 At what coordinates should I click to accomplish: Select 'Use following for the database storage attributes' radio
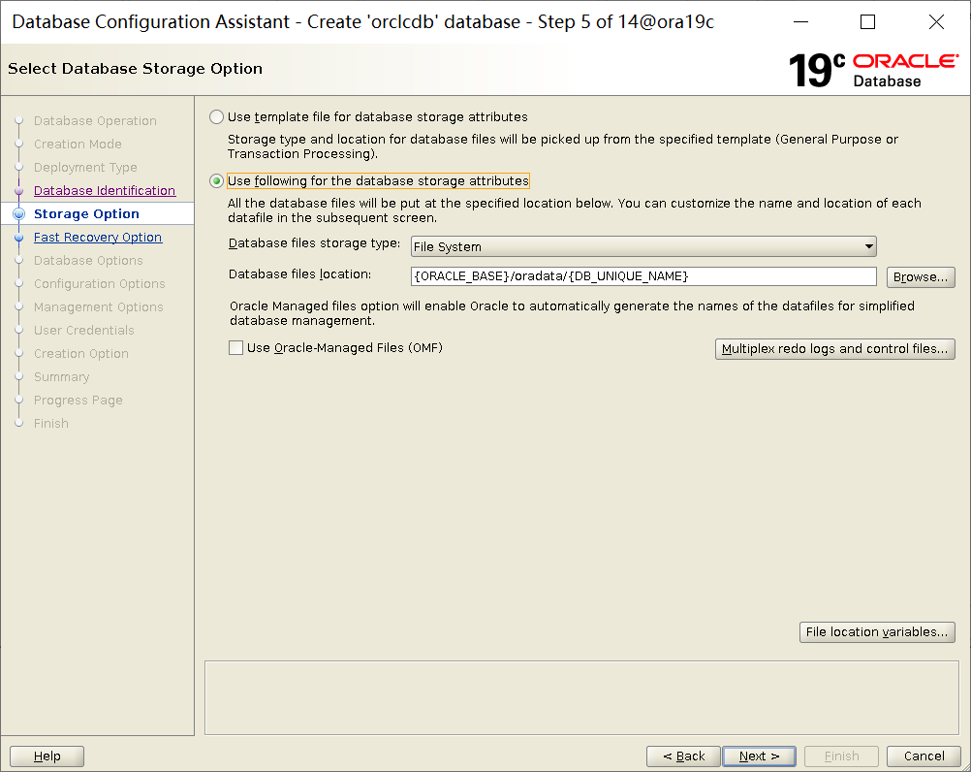216,181
